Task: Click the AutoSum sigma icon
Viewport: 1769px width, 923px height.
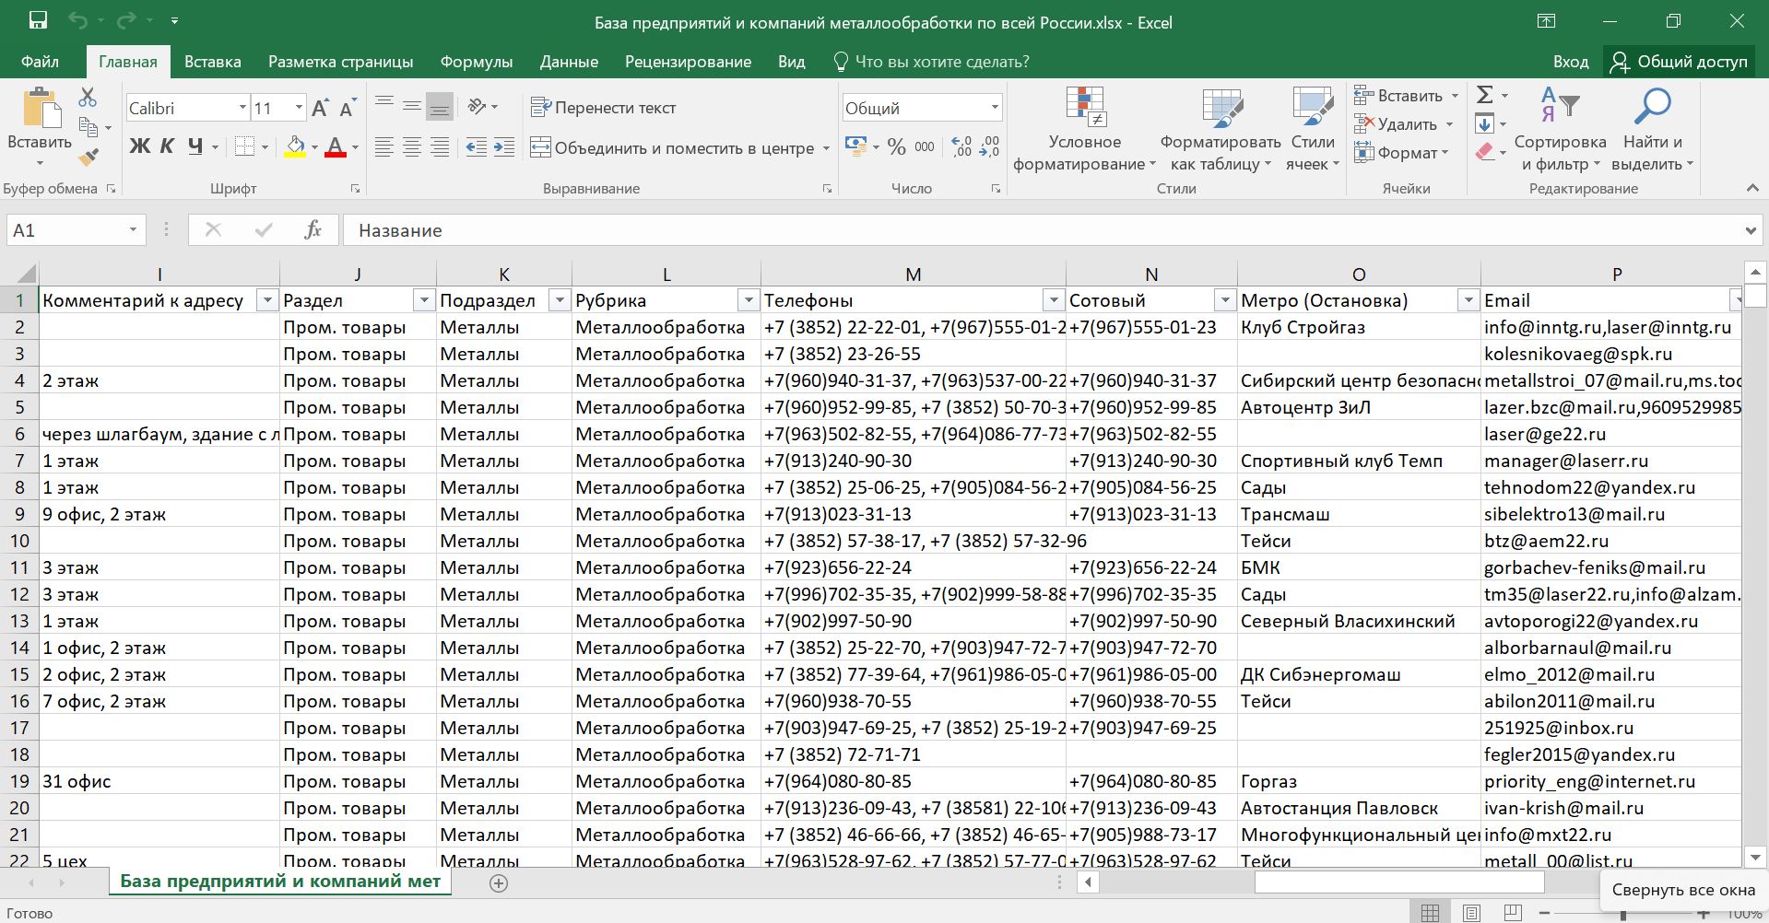Action: [1484, 95]
